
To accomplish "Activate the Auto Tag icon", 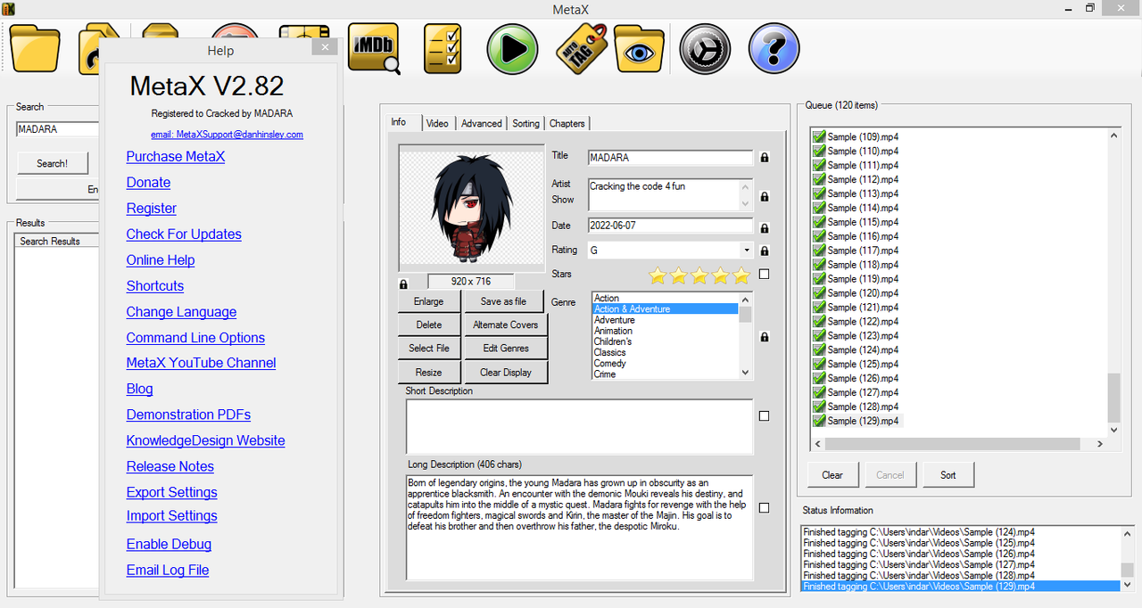I will (581, 48).
